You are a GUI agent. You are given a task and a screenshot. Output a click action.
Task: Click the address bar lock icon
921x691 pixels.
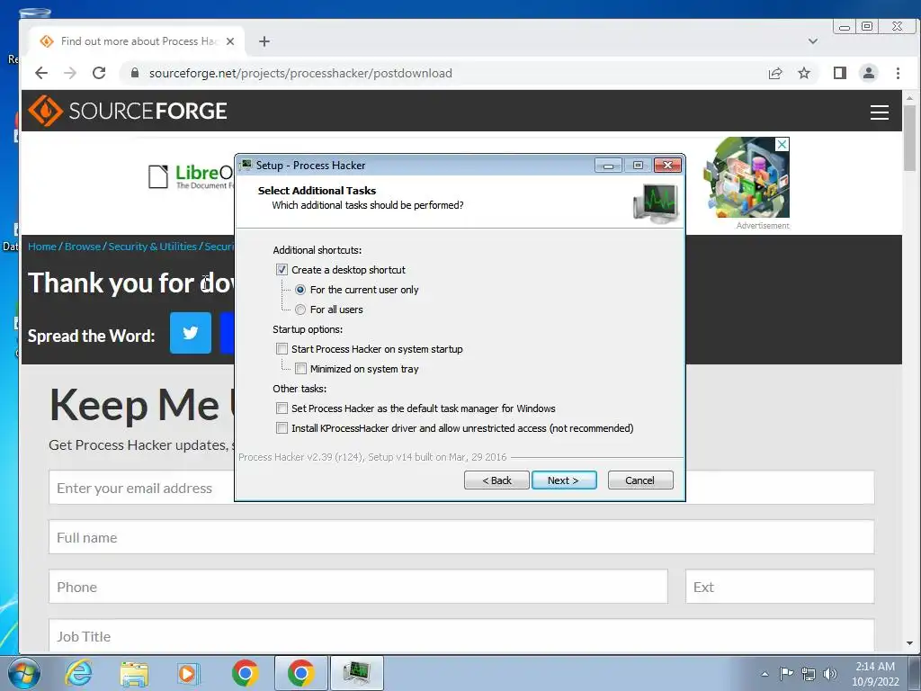tap(135, 73)
